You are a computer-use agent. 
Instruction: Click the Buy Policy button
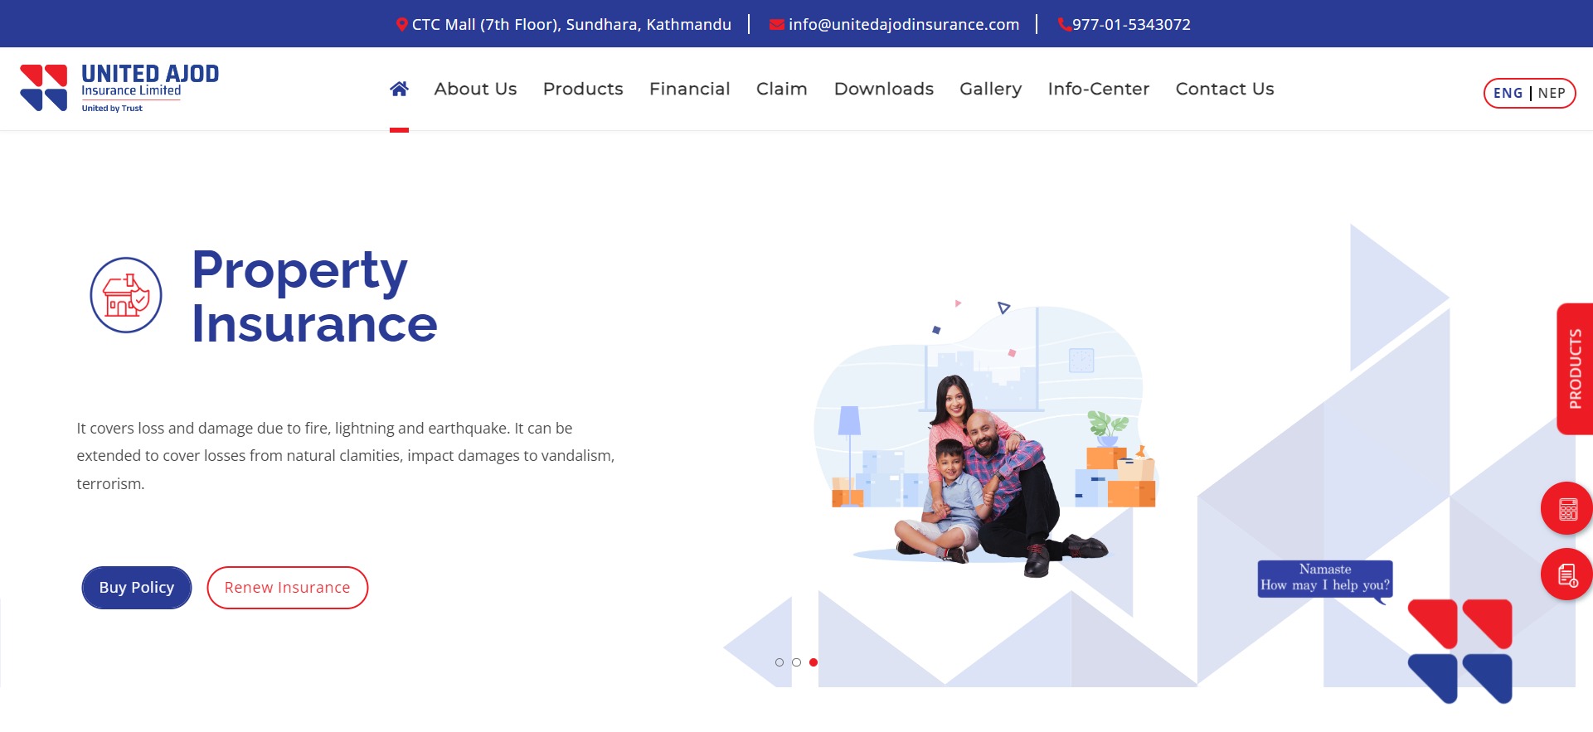coord(137,588)
